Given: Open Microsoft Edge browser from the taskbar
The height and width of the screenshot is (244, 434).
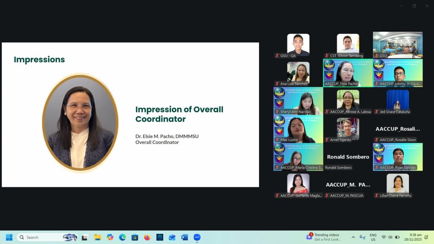Looking at the screenshot, I should pyautogui.click(x=122, y=237).
